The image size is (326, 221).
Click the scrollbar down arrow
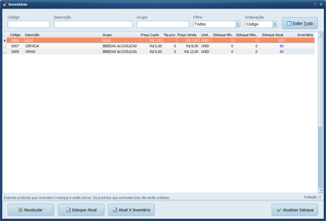point(320,190)
